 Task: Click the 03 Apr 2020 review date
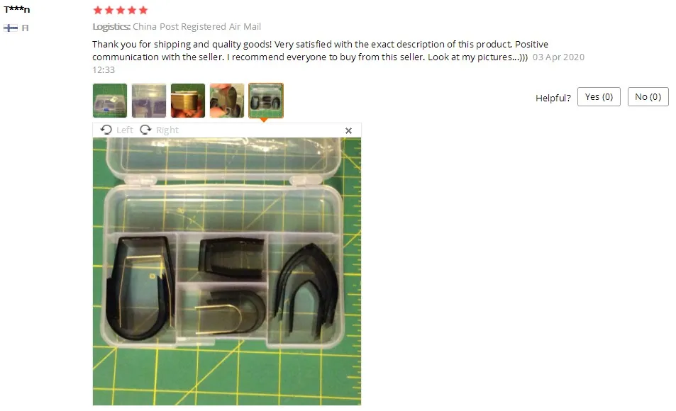coord(558,57)
